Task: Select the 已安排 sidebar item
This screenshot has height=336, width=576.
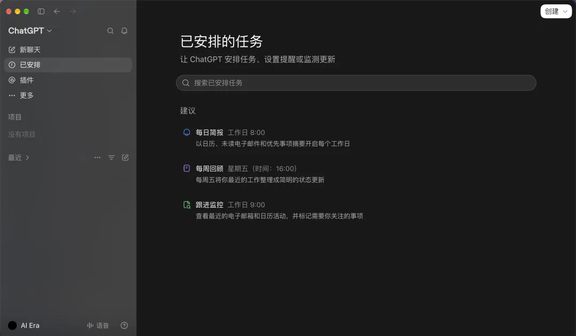Action: coord(68,65)
